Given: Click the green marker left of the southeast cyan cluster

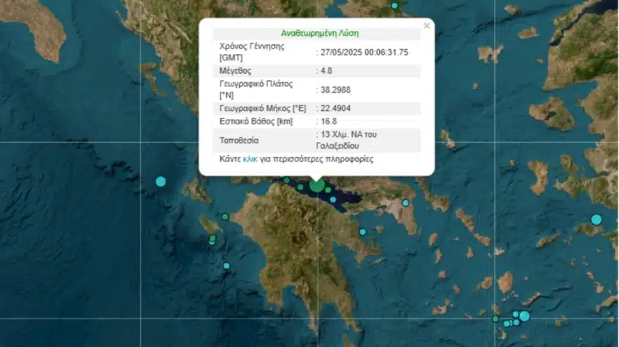Looking at the screenshot, I should point(496,318).
